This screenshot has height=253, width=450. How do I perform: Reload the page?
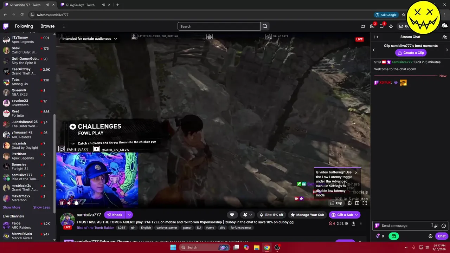coord(22,15)
